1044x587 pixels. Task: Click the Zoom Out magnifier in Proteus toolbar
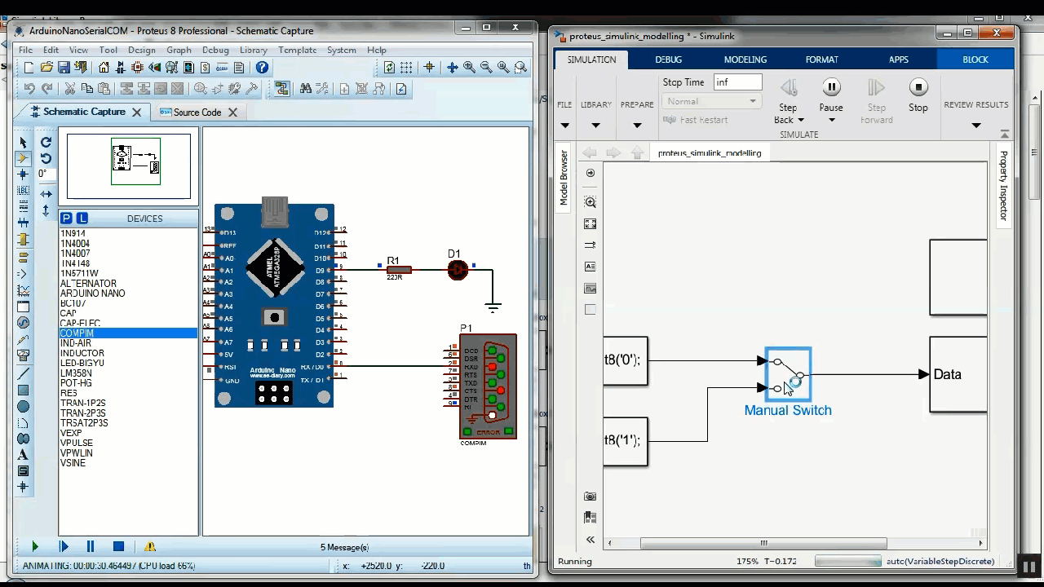(x=486, y=68)
